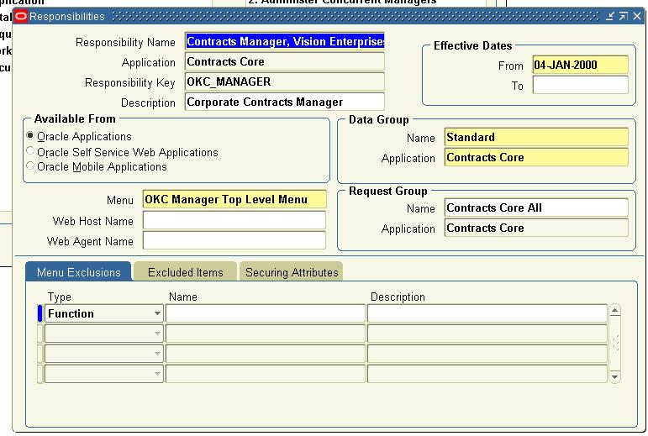Open the Type dropdown in fourth exclusions row
Image resolution: width=648 pixels, height=436 pixels.
click(x=157, y=374)
